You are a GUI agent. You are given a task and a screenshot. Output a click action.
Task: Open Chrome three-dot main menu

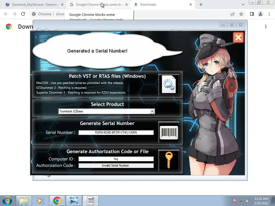click(x=269, y=14)
